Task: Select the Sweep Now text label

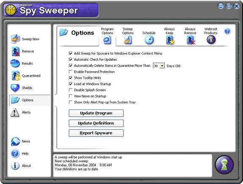Action: (x=30, y=39)
